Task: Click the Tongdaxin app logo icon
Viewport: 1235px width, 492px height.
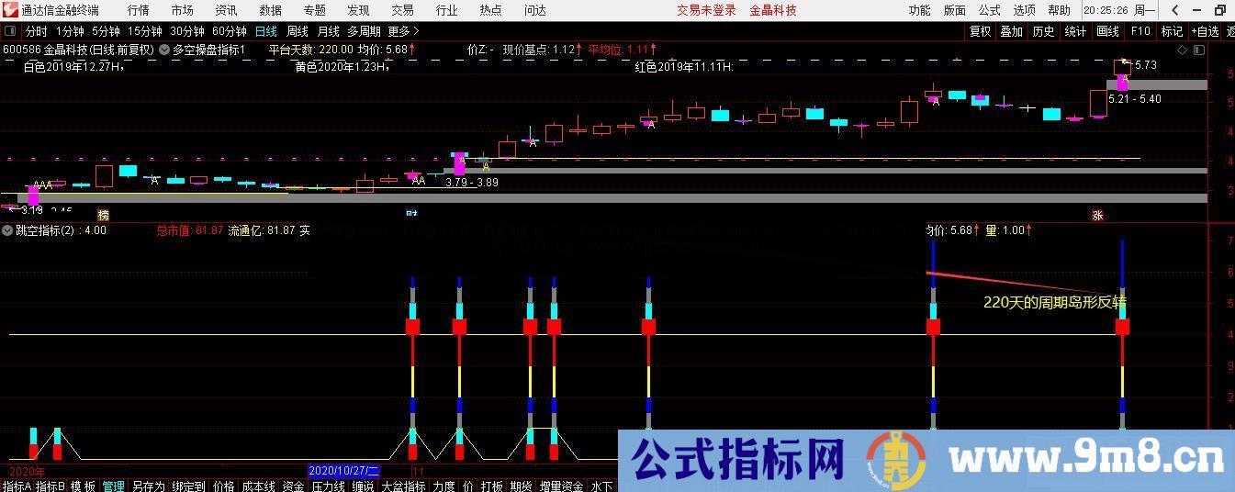Action: (10, 10)
